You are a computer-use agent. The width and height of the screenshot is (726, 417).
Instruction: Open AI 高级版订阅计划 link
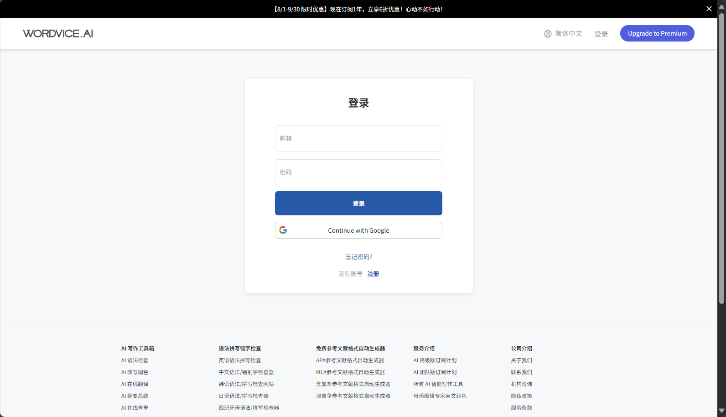[435, 360]
